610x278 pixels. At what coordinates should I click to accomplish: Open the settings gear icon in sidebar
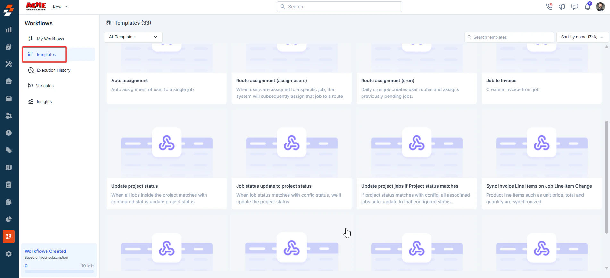click(9, 254)
